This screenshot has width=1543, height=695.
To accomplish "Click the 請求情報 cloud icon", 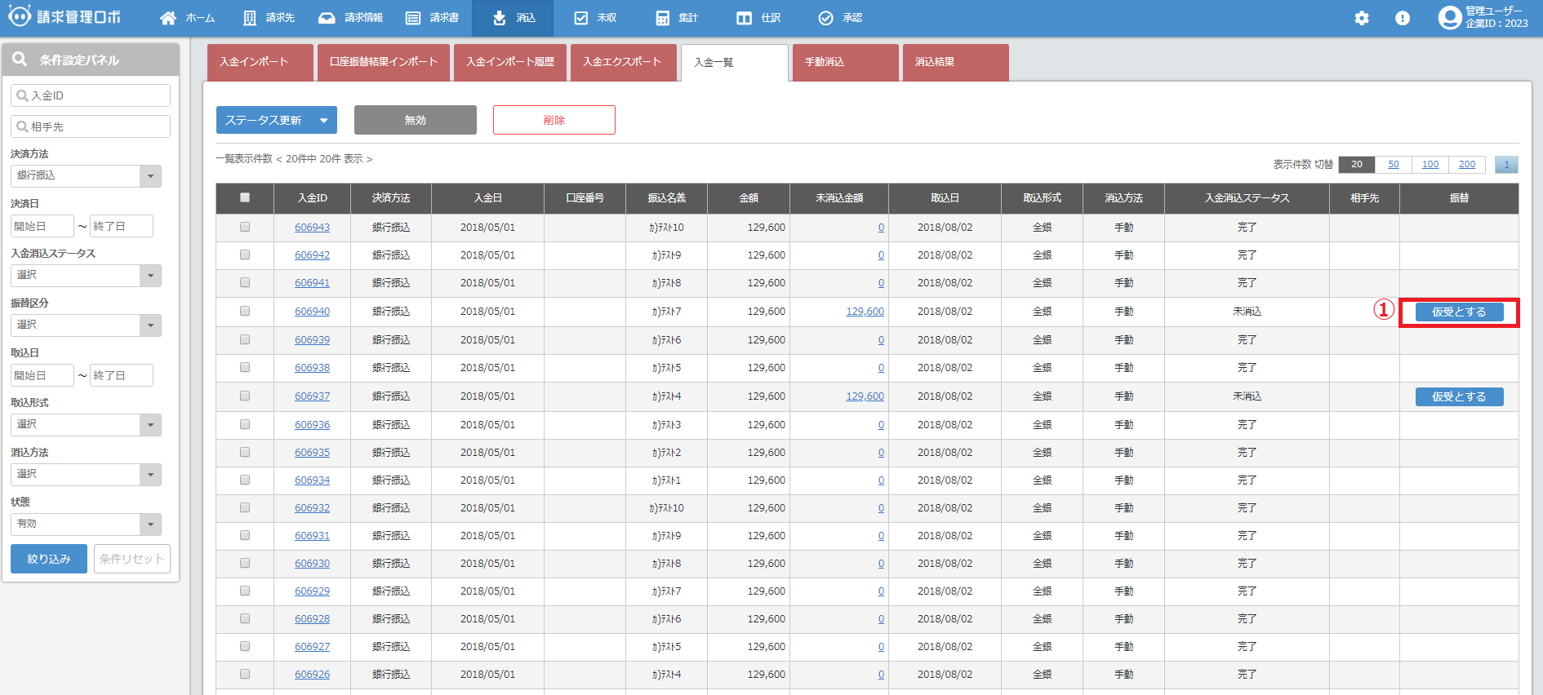I will tap(327, 18).
